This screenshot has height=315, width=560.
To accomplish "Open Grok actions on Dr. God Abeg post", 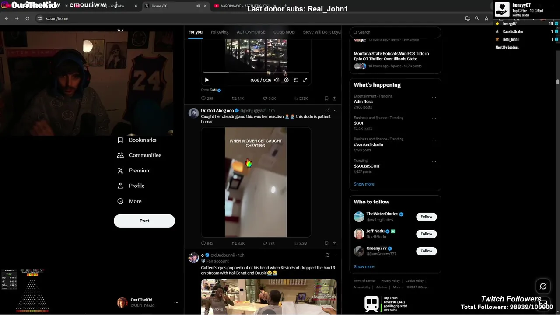I will (x=327, y=111).
